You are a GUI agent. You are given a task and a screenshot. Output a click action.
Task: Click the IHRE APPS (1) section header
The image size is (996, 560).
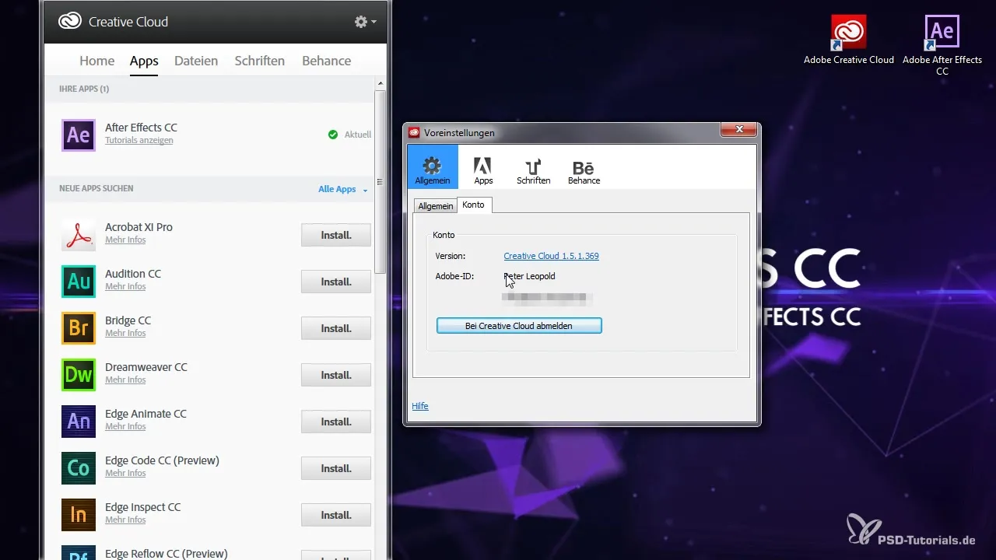coord(84,89)
